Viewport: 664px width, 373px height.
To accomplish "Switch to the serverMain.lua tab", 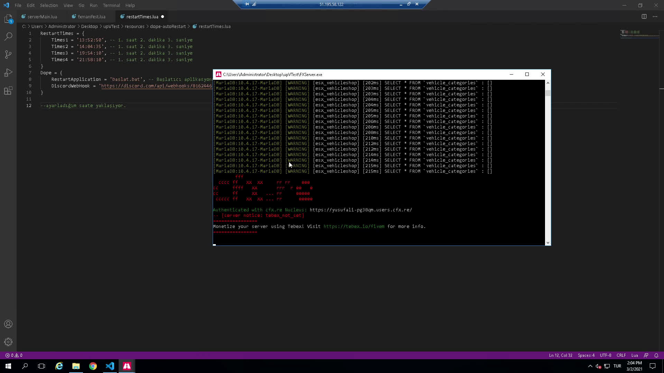I will pyautogui.click(x=42, y=17).
